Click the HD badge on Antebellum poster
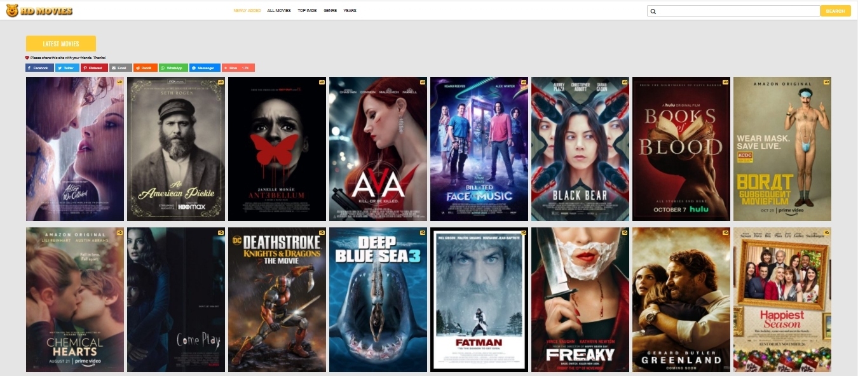The image size is (858, 376). click(322, 82)
